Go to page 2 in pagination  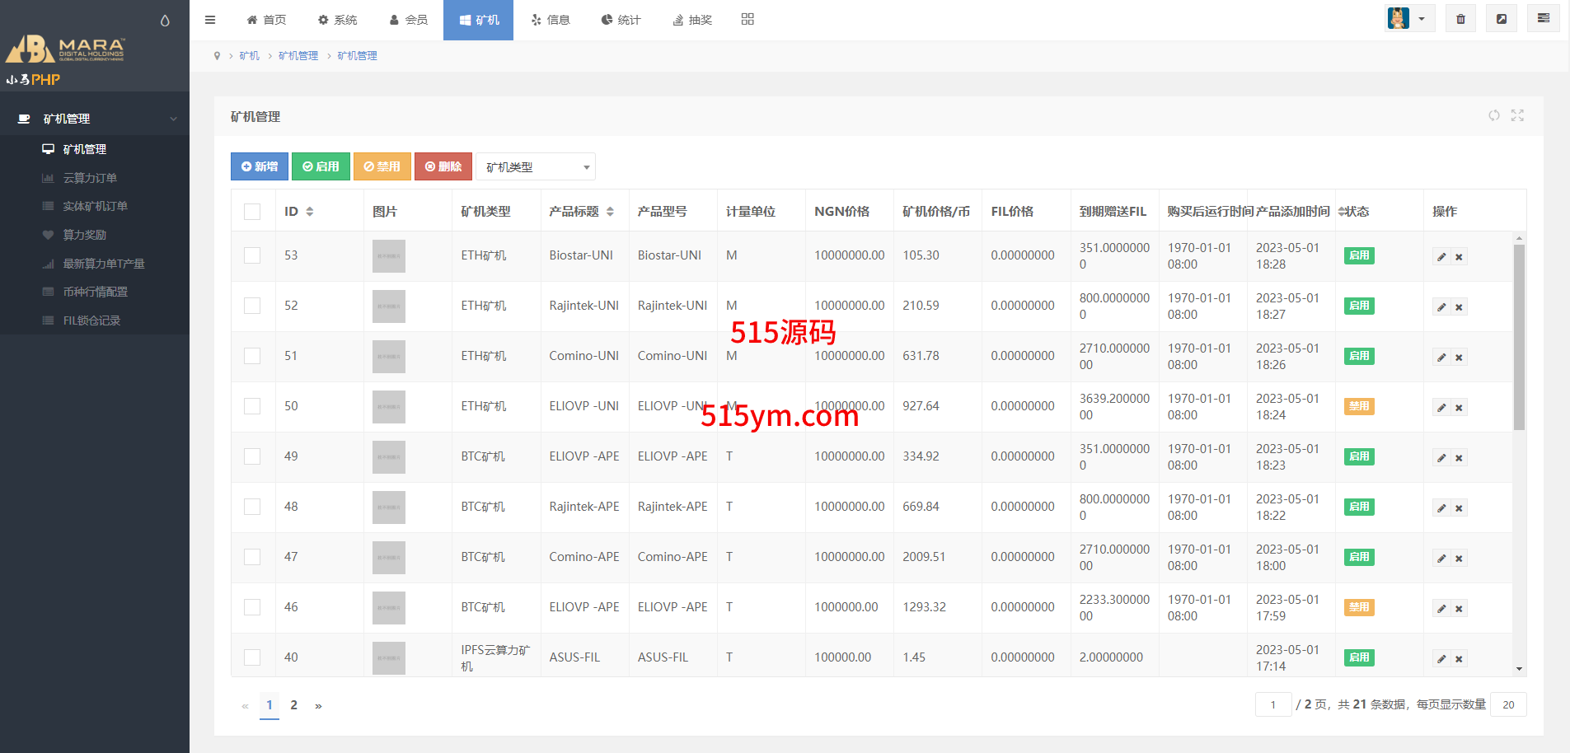(x=293, y=705)
